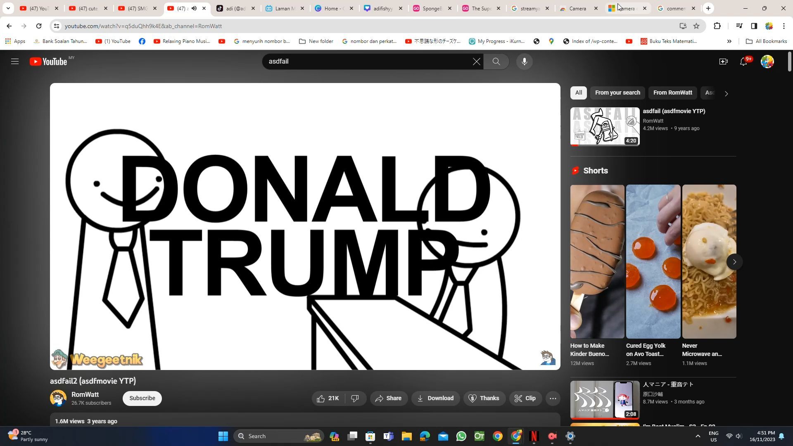Click the taskbar Search box

pos(278,436)
